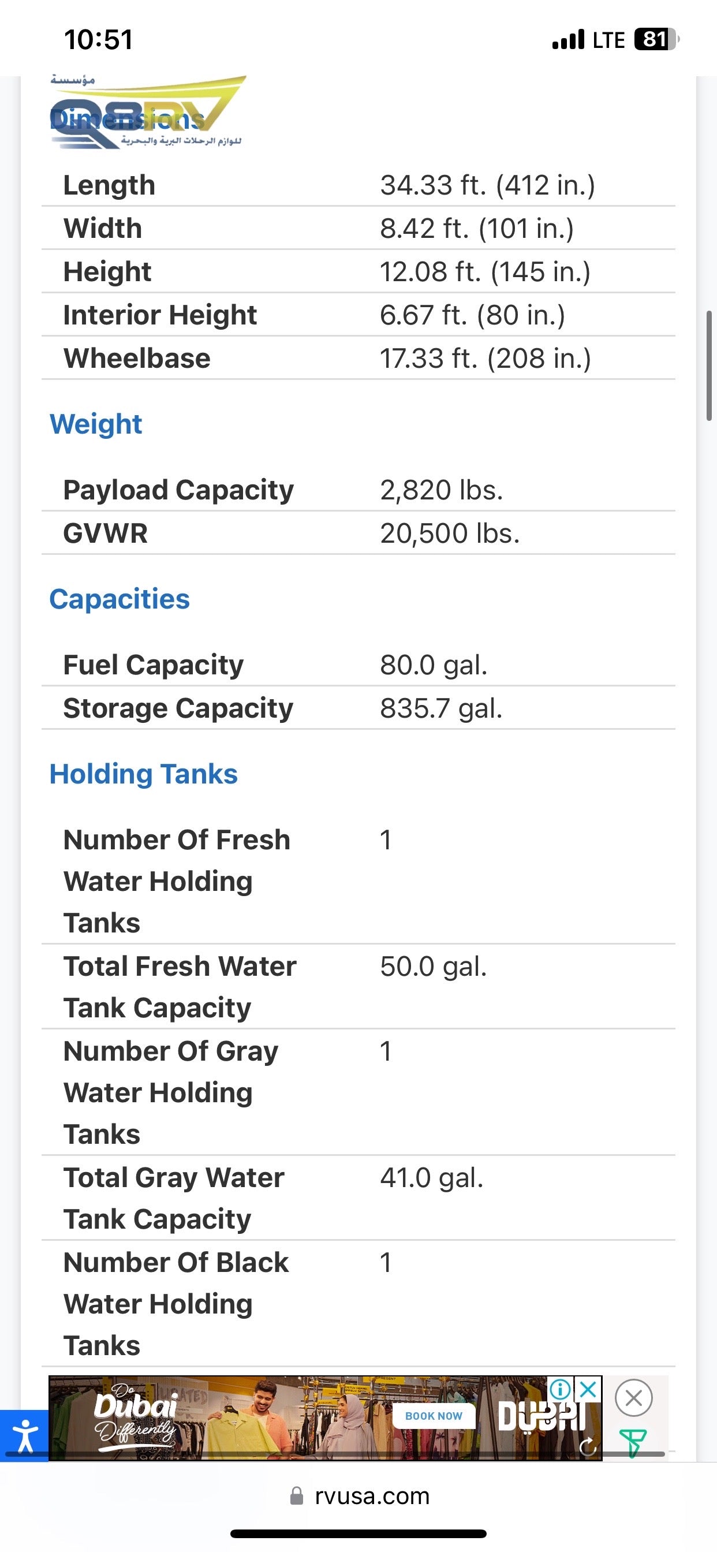Tap the 10:51 clock in status bar
Image resolution: width=717 pixels, height=1552 pixels.
pos(98,40)
